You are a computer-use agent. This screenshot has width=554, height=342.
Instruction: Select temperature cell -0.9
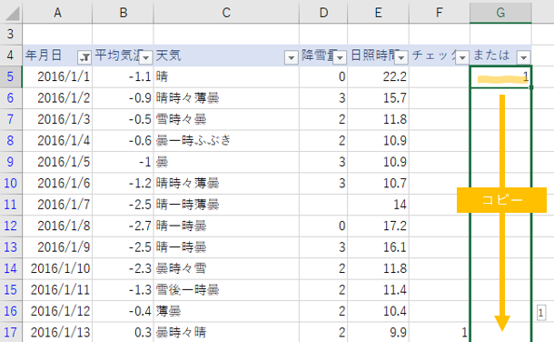(x=123, y=98)
